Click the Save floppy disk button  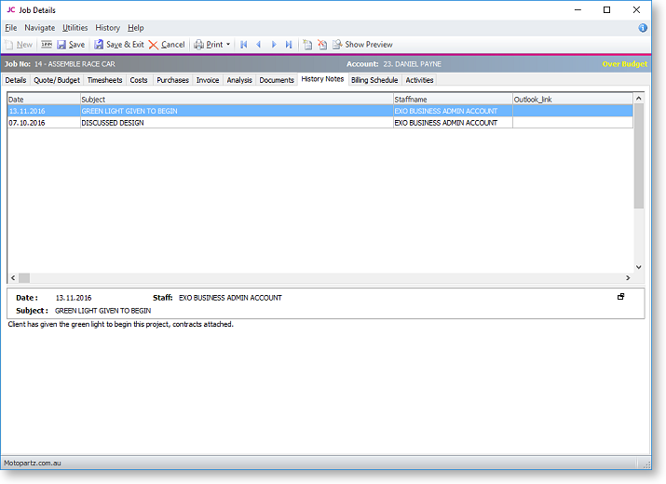[x=71, y=45]
